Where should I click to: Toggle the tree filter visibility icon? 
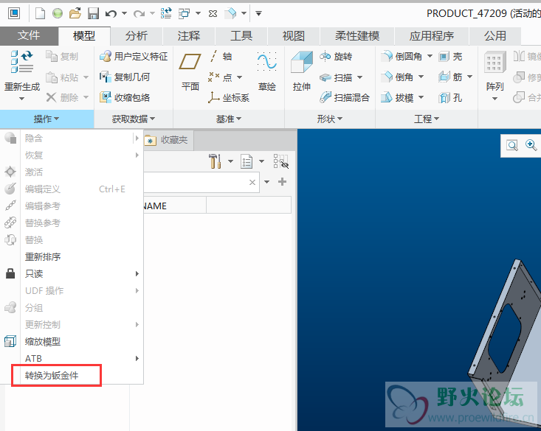281,161
